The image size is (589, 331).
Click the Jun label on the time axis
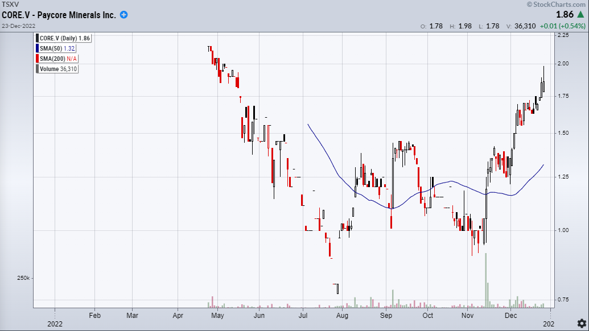tap(259, 316)
